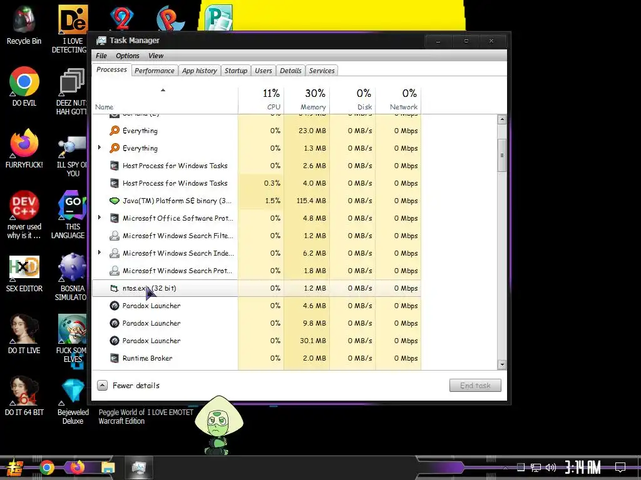Open the File menu
This screenshot has width=641, height=480.
click(x=101, y=56)
